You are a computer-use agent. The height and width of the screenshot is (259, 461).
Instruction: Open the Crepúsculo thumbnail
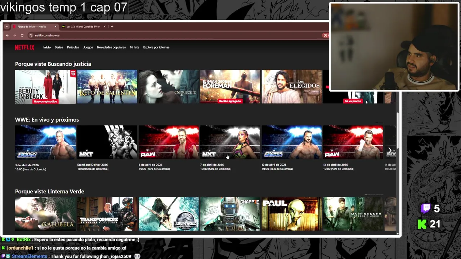coord(169,87)
